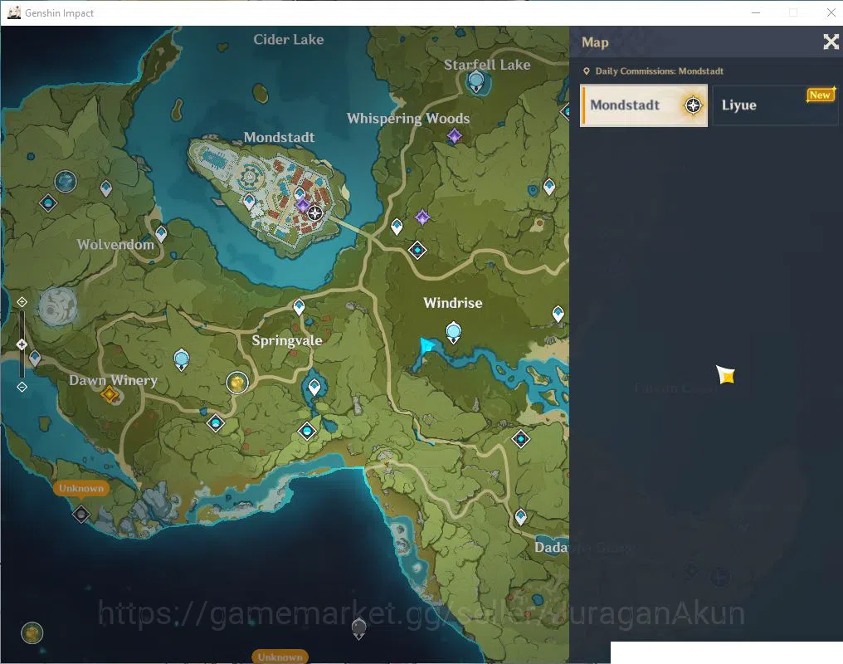Click compass quest marker in Mondstadt city
Viewport: 843px width, 664px height.
click(x=315, y=213)
